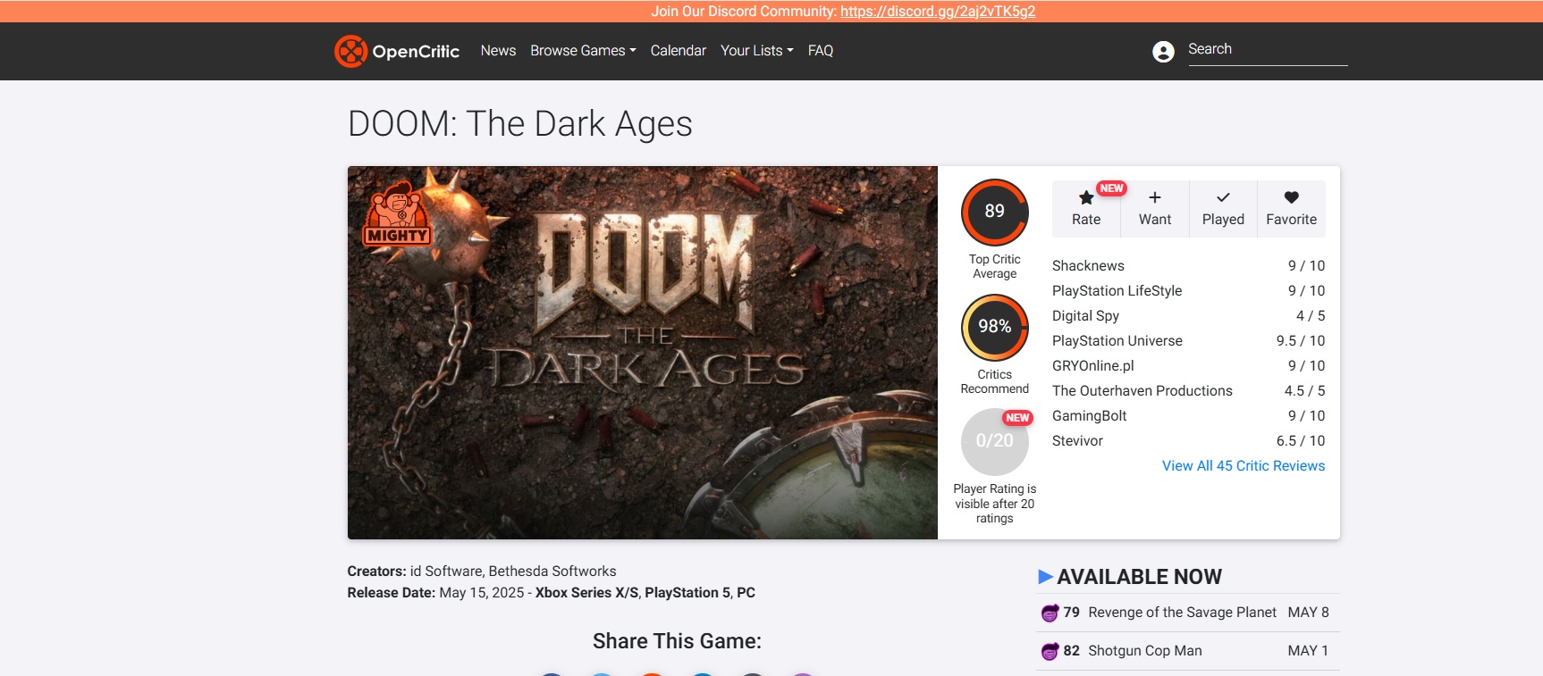The image size is (1543, 676).
Task: Click the MAY 8 release date
Action: coord(1308,613)
